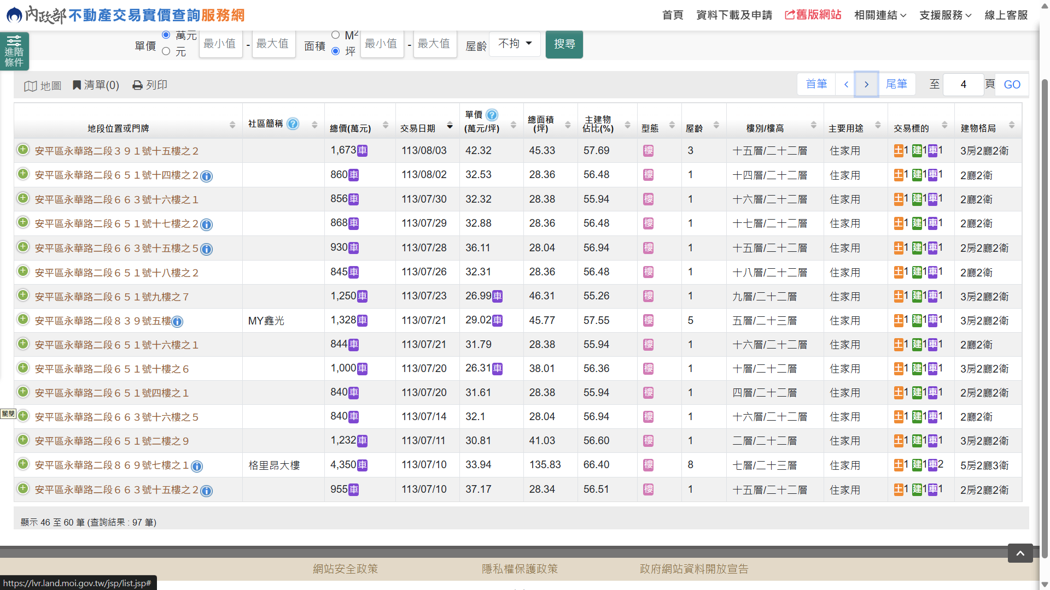Viewport: 1050px width, 590px height.
Task: Open the 資料下載及申請 menu item
Action: [734, 15]
